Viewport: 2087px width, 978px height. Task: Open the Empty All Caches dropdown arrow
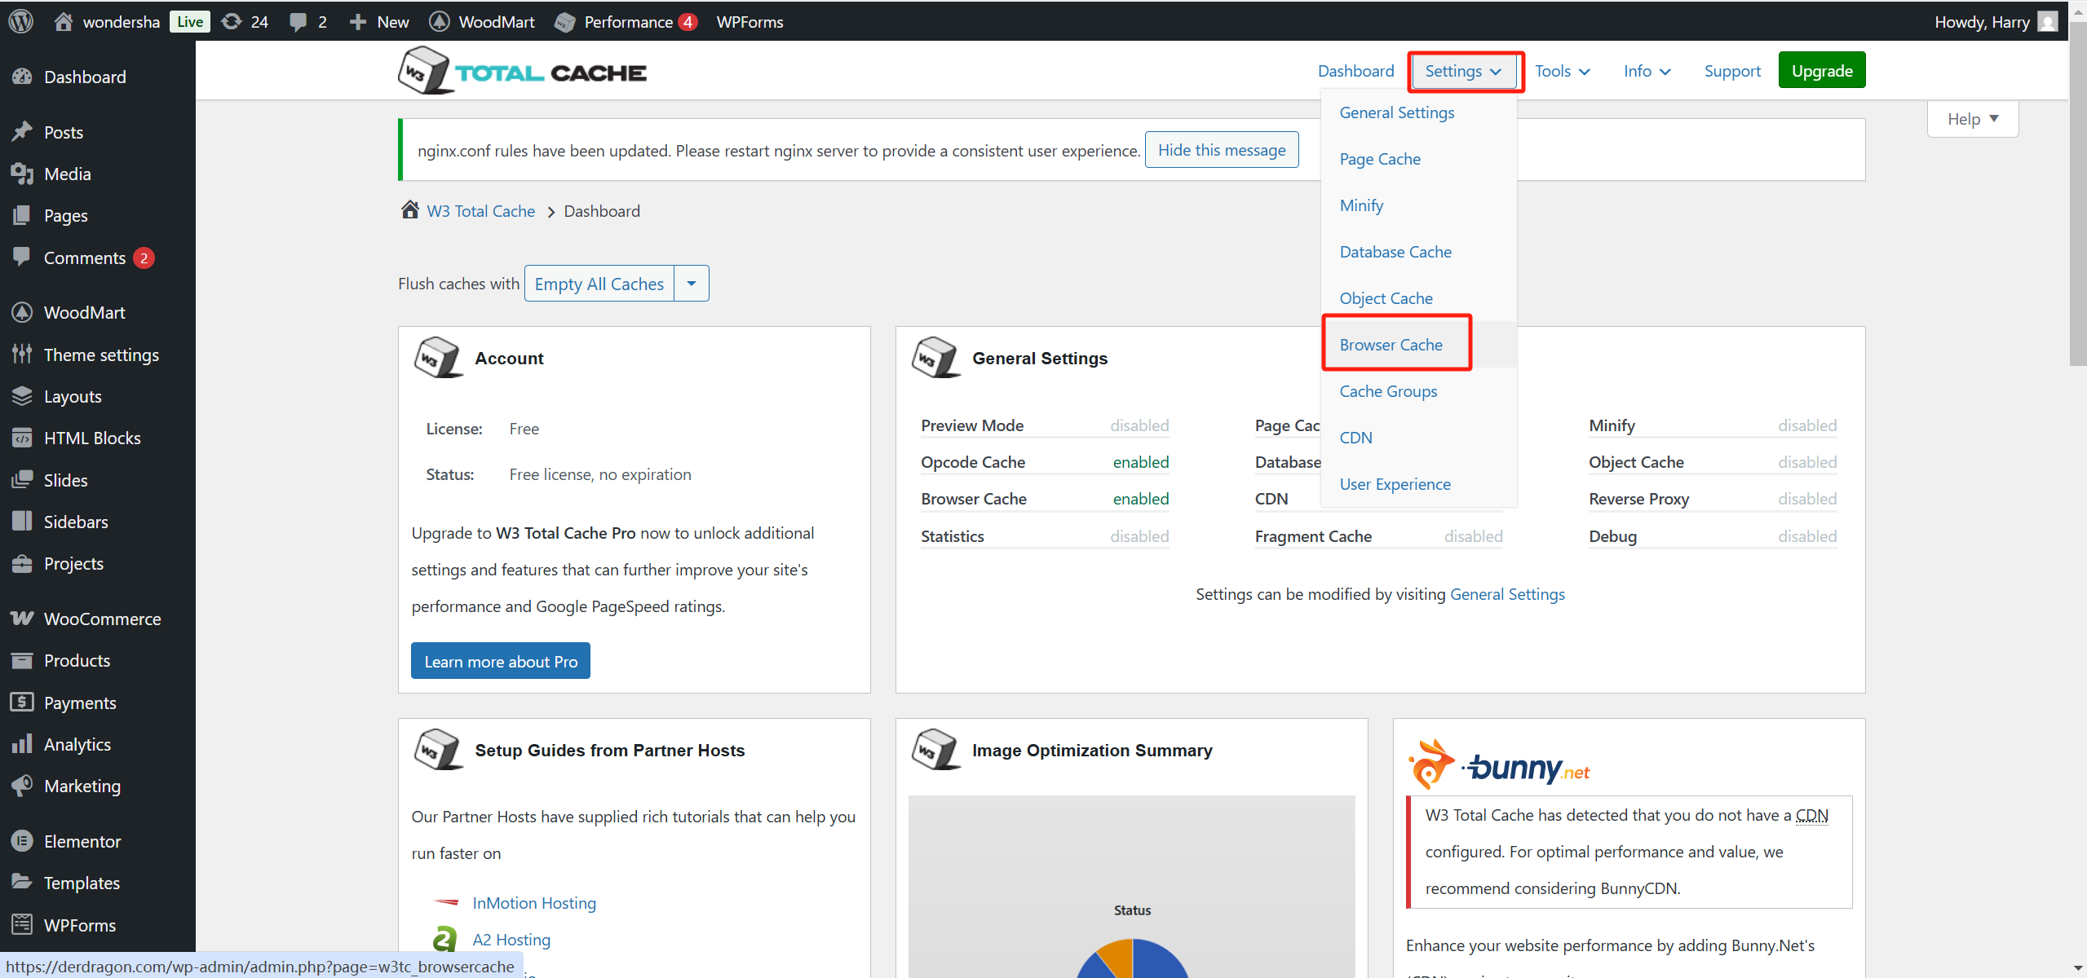click(691, 283)
